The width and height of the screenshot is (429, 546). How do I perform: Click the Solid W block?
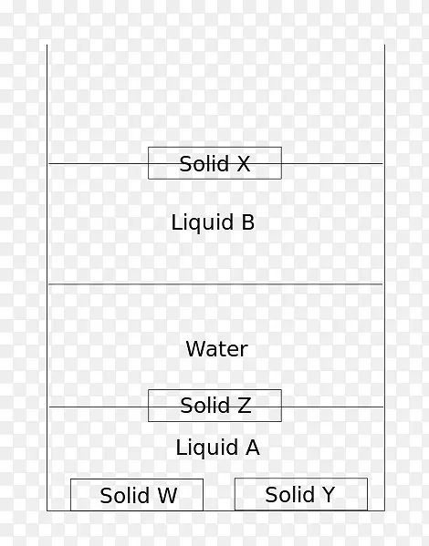(137, 495)
